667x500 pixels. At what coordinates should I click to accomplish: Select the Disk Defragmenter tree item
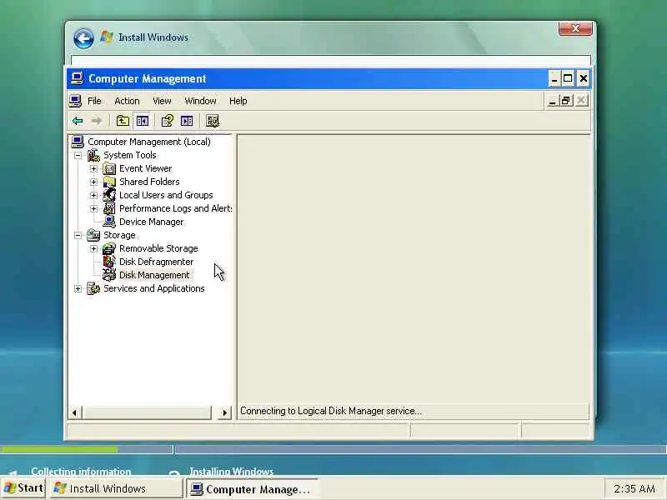pos(156,262)
